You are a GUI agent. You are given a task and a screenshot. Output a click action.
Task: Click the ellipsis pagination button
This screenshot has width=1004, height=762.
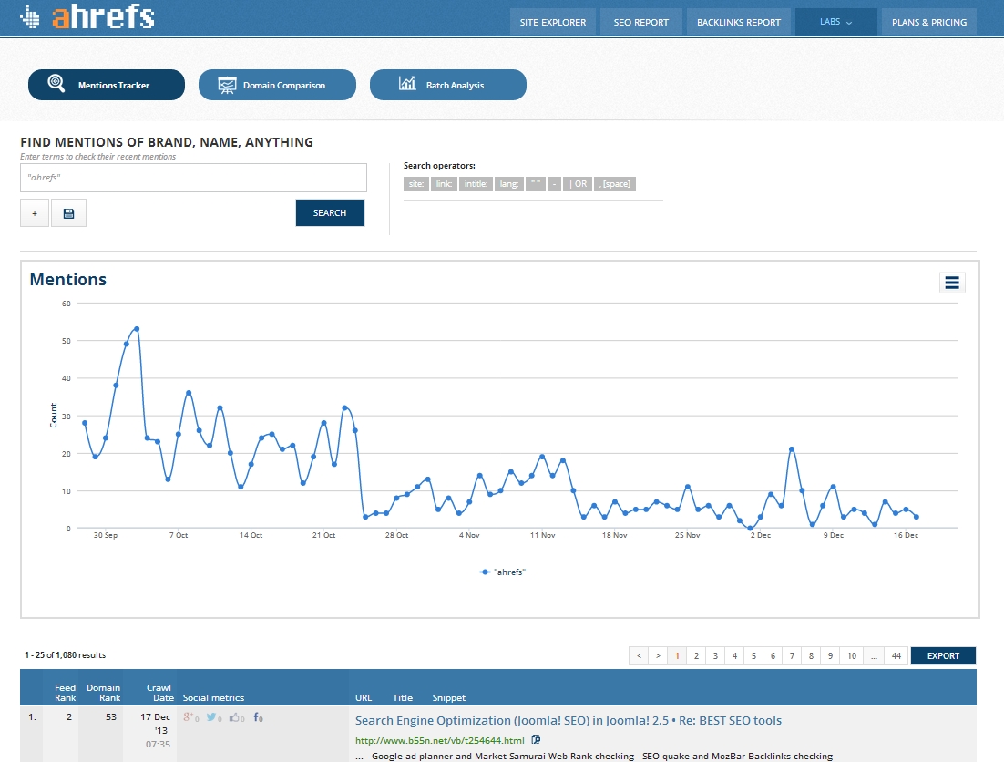(x=874, y=655)
